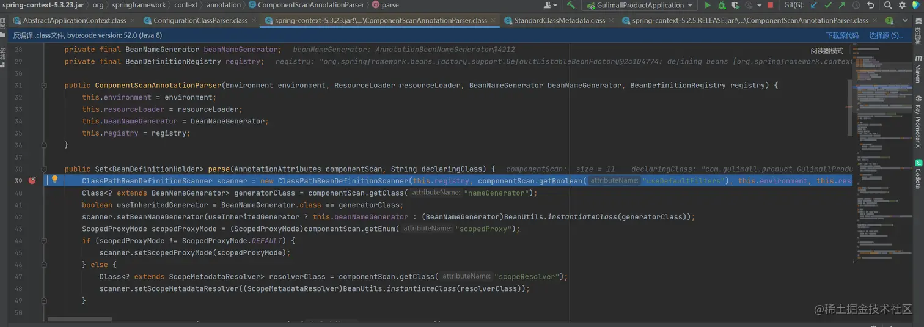The height and width of the screenshot is (327, 924).
Task: Click 选择源 (S)... choose sources link
Action: coord(886,35)
